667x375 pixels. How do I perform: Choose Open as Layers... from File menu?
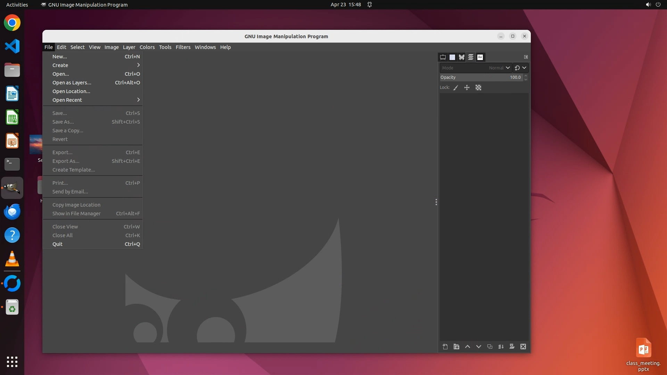[72, 83]
